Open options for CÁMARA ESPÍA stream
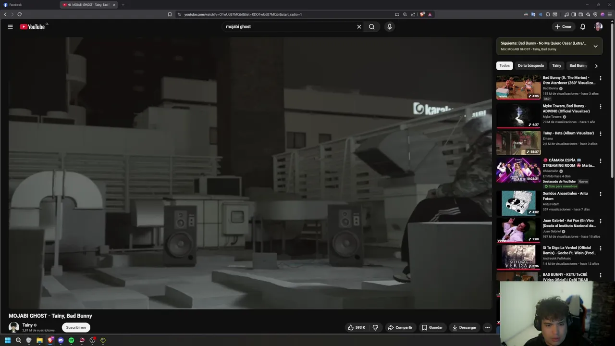The width and height of the screenshot is (615, 346). [600, 161]
